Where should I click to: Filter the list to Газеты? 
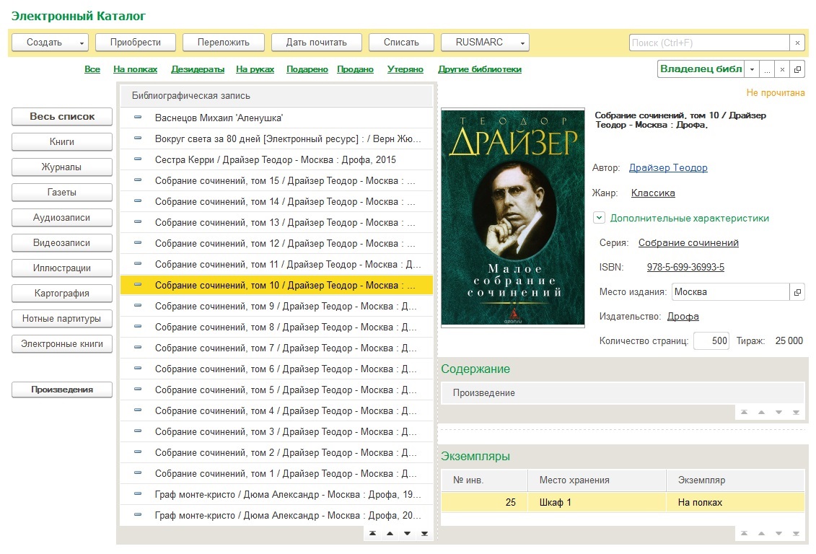pyautogui.click(x=62, y=192)
